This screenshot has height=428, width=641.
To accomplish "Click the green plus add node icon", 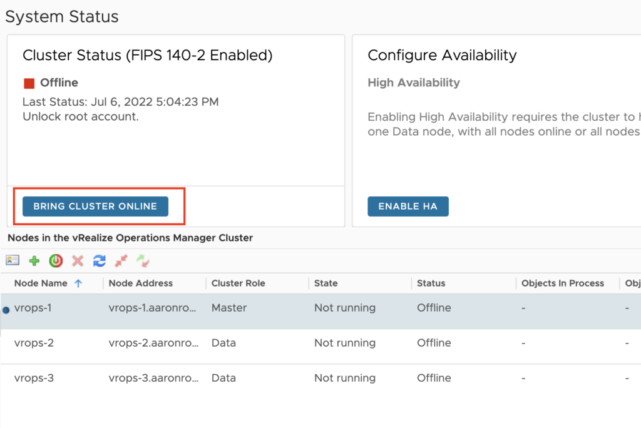I will (34, 260).
